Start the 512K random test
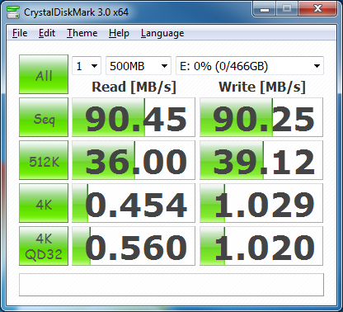The height and width of the screenshot is (312, 343). (x=44, y=160)
